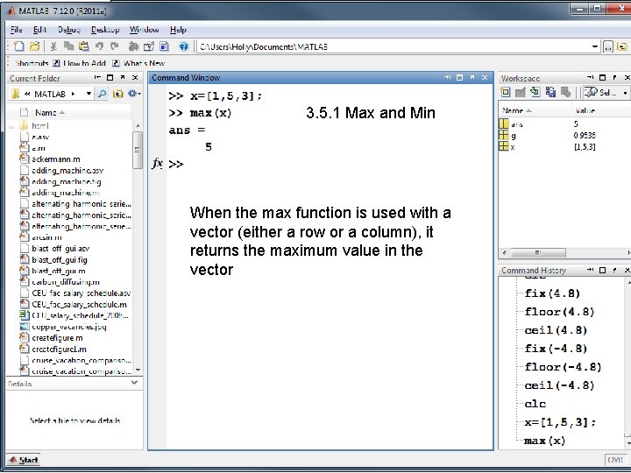The image size is (631, 473).
Task: Click the Open file toolbar icon
Action: 34,46
